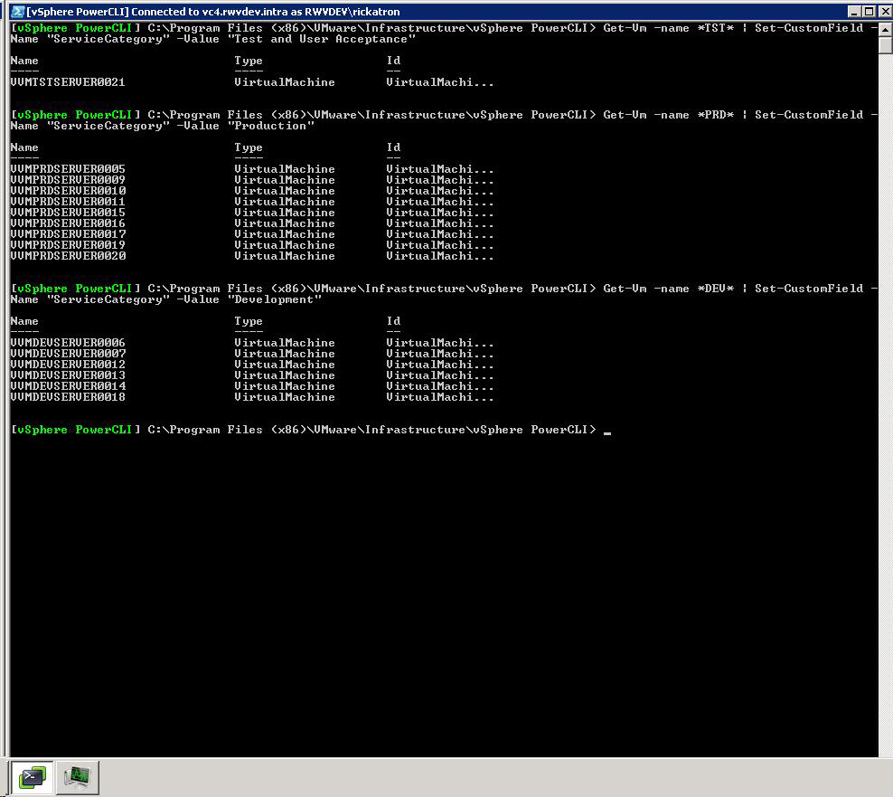
Task: Click VVMDEVSERVER0012 row text
Action: tap(68, 365)
